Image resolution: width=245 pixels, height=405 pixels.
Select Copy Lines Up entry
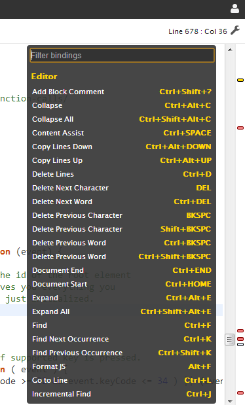point(122,160)
